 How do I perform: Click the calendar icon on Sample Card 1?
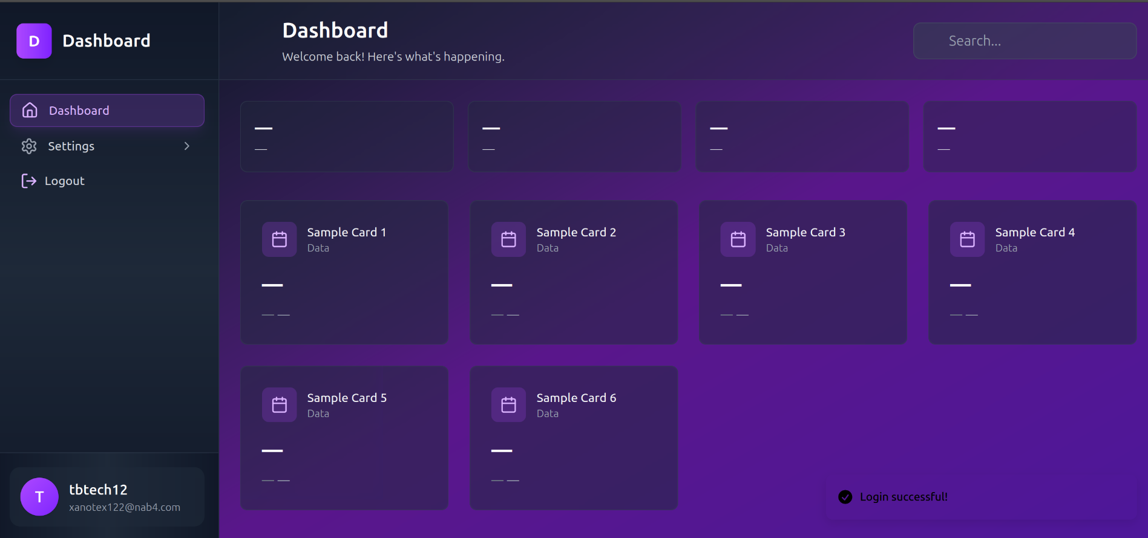click(x=280, y=239)
